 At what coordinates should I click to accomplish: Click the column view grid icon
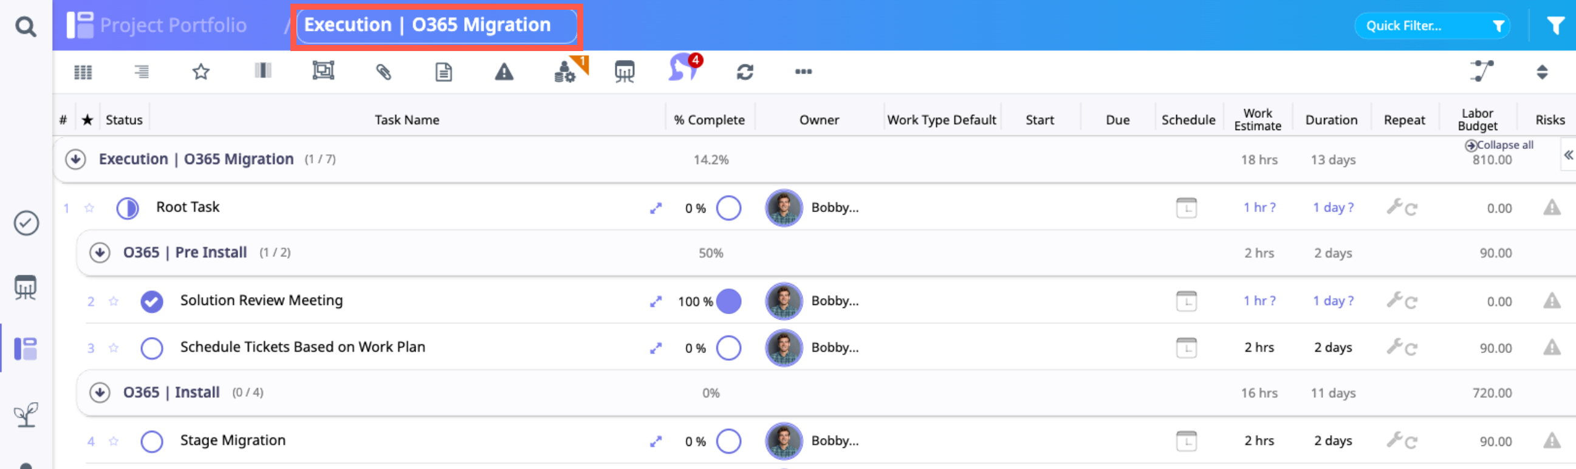pos(83,72)
